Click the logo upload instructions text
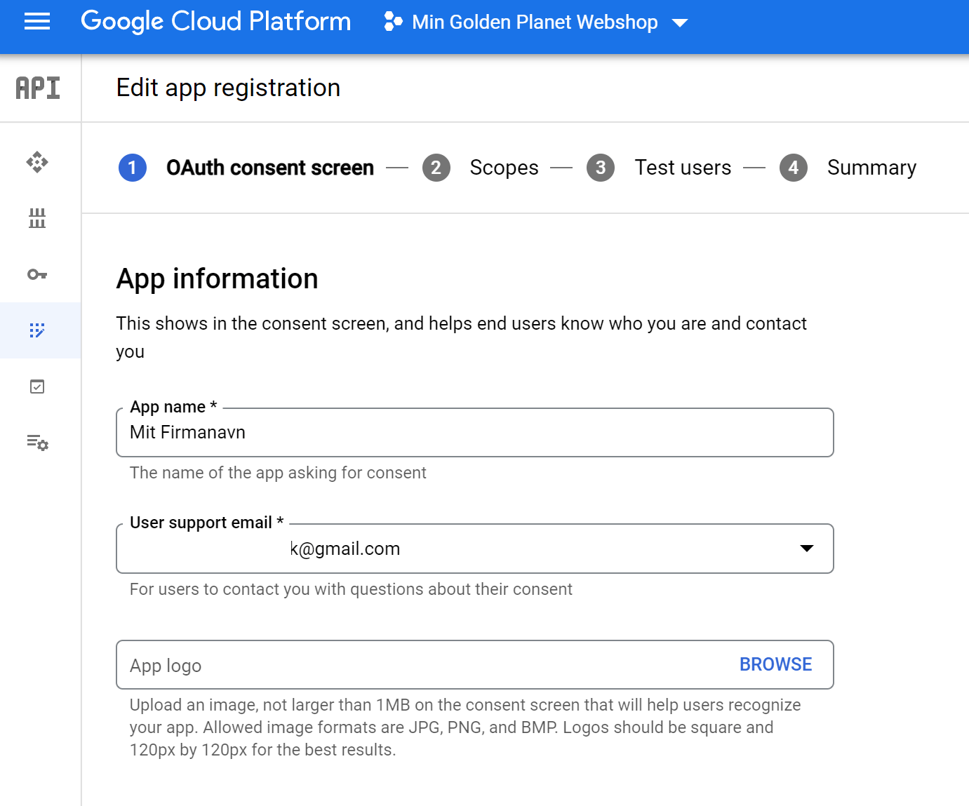 [x=465, y=727]
